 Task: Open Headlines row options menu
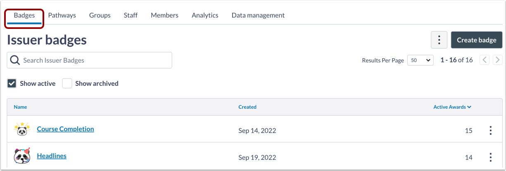(x=490, y=157)
